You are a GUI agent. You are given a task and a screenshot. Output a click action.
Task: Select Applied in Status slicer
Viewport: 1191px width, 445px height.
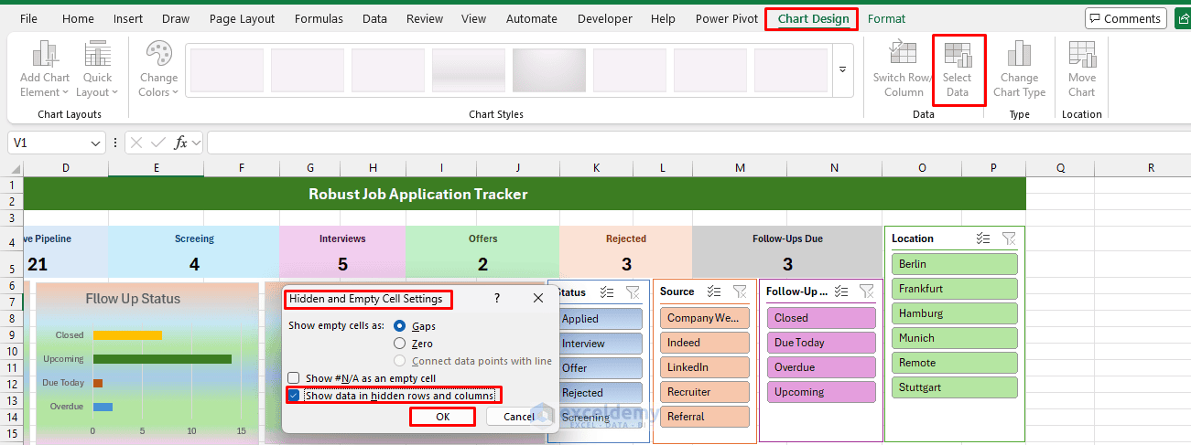[x=599, y=319]
